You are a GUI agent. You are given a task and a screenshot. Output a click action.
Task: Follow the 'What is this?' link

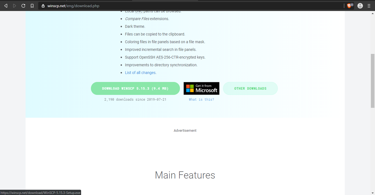201,100
